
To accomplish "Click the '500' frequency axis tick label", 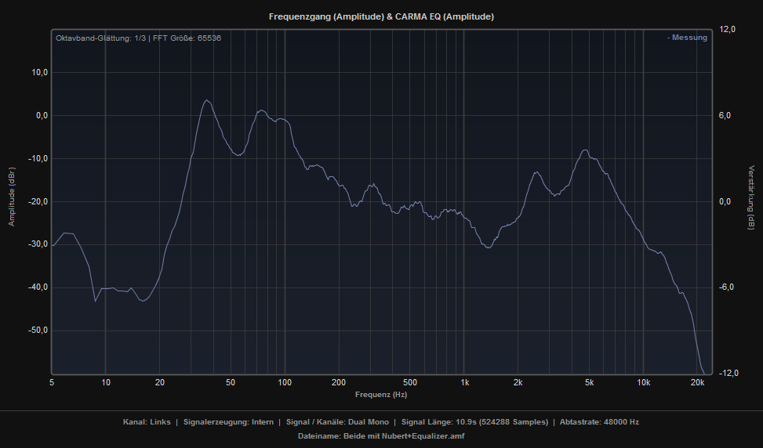I will point(410,383).
